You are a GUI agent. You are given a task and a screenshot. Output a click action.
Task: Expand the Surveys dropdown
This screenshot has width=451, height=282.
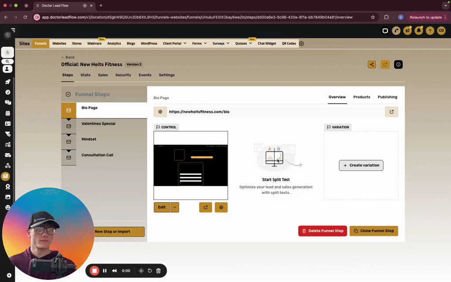tap(221, 44)
